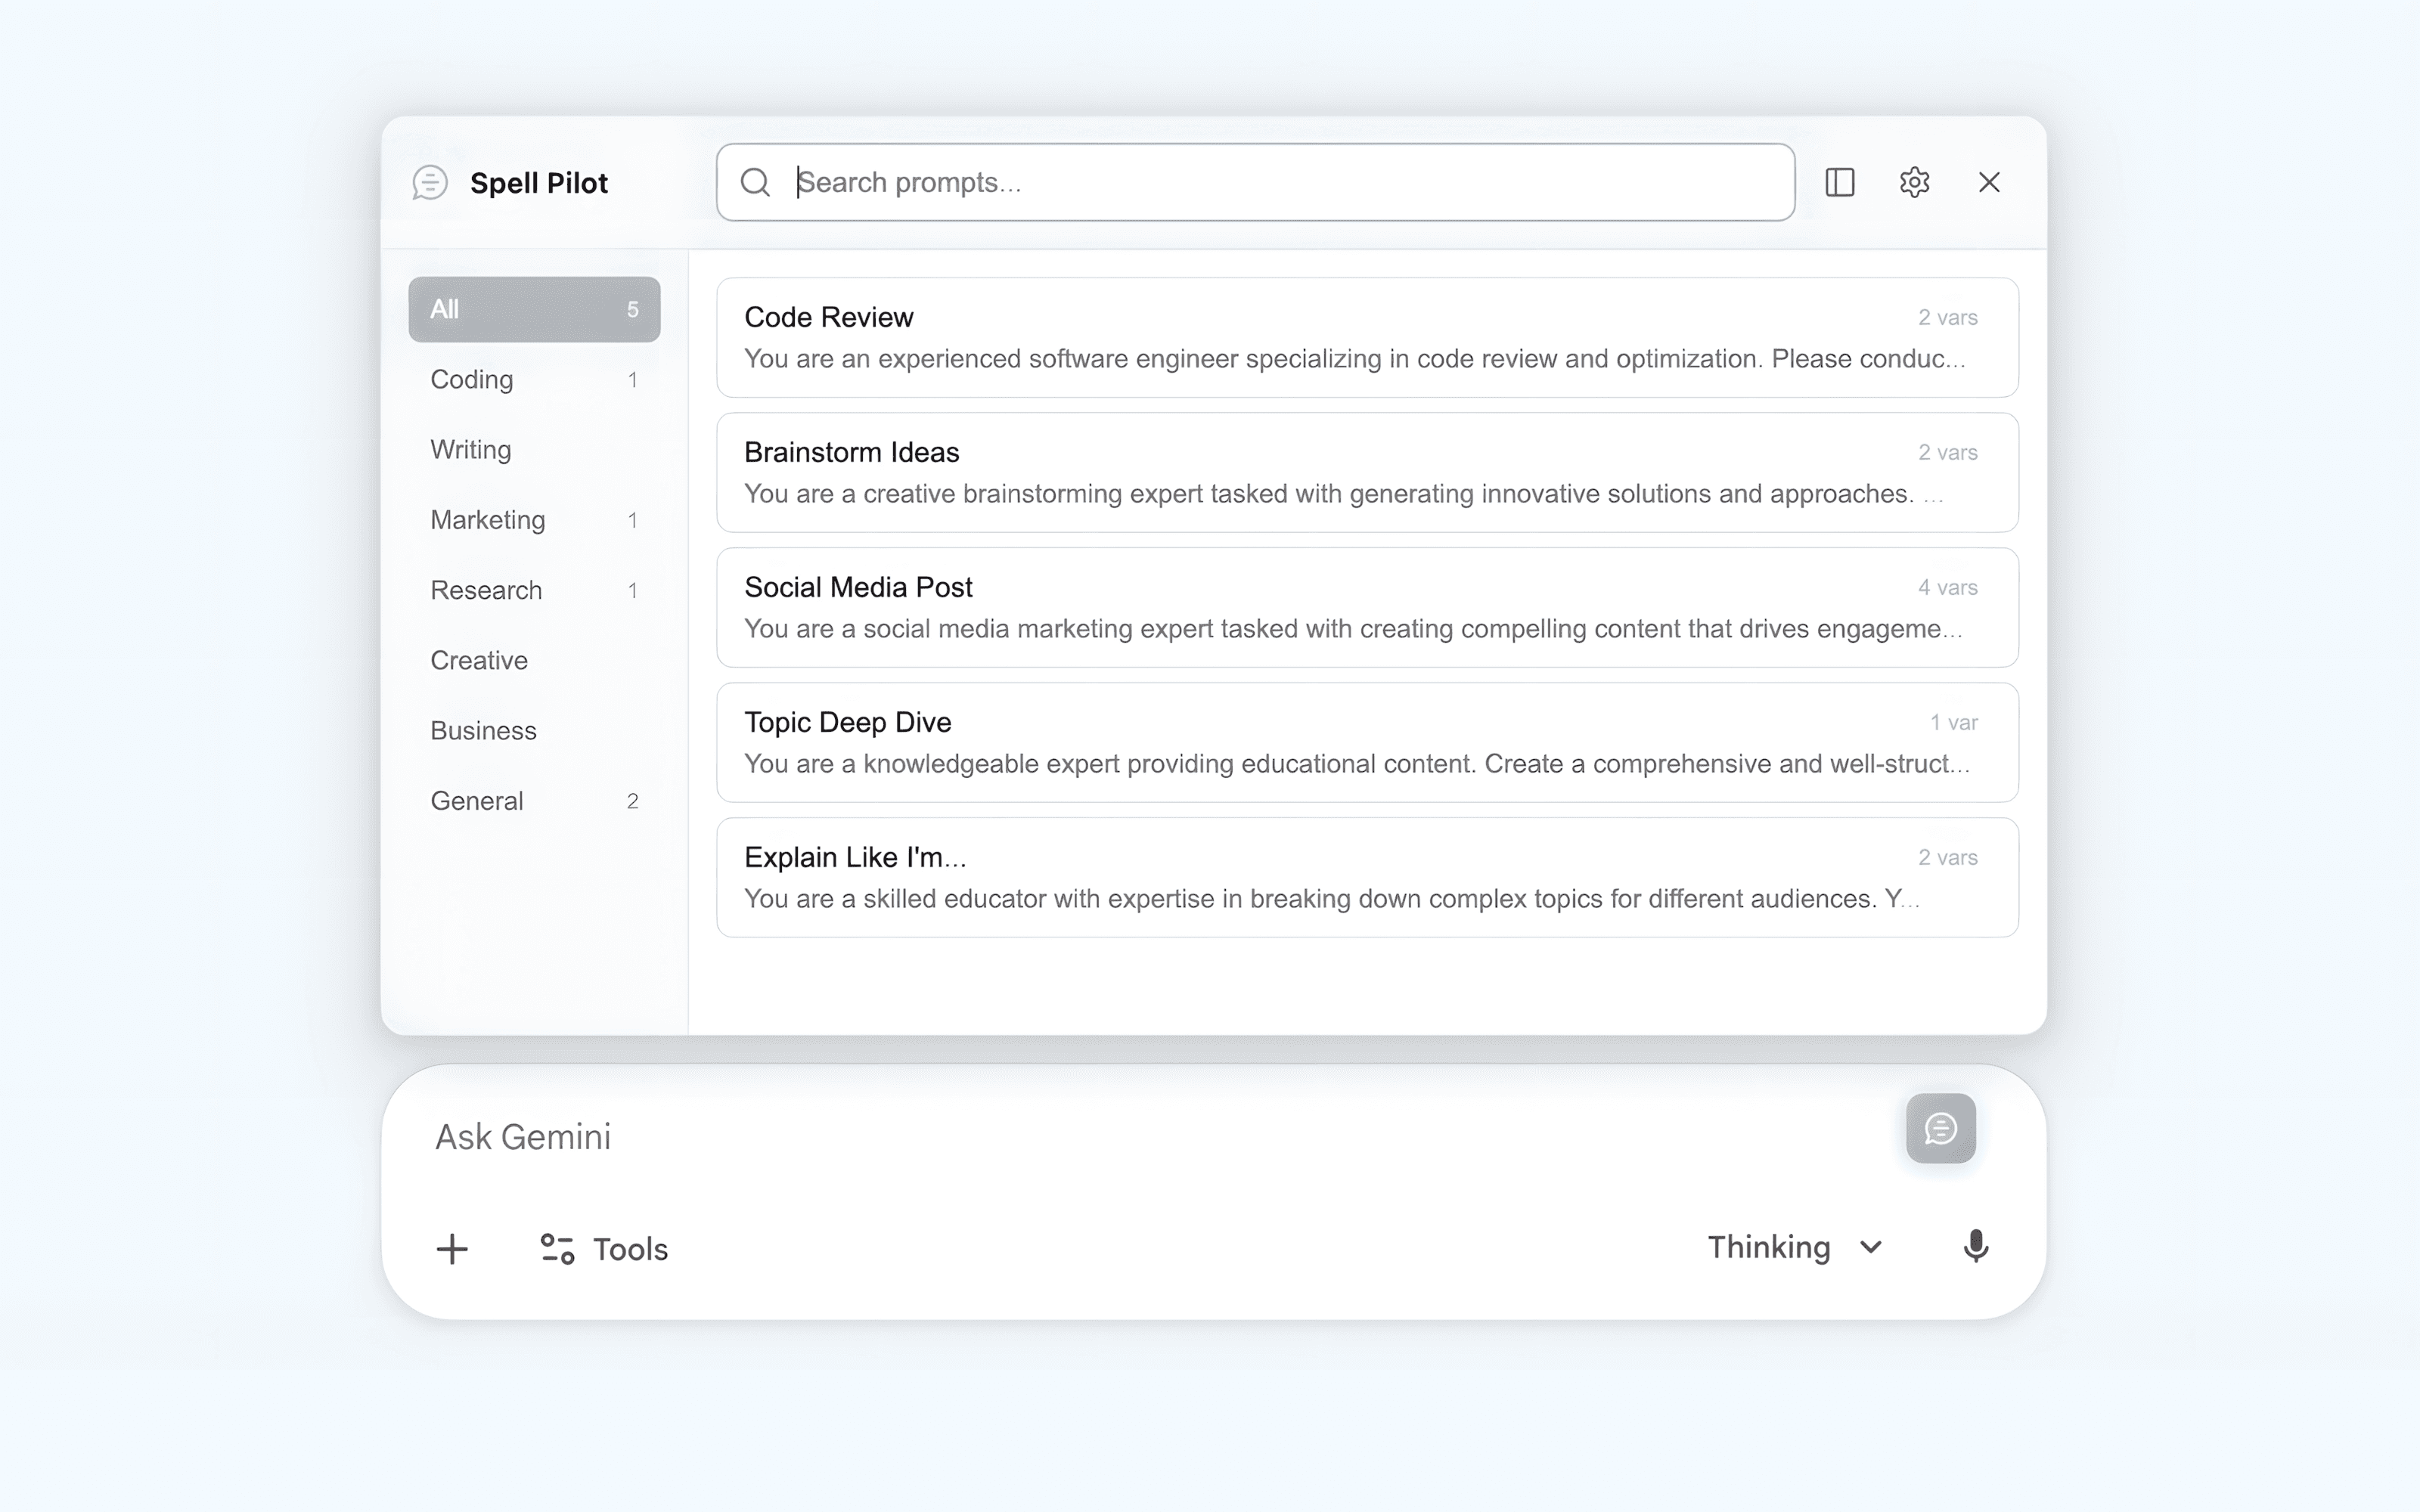Click the microphone voice input icon
This screenshot has width=2420, height=1512.
point(1975,1247)
